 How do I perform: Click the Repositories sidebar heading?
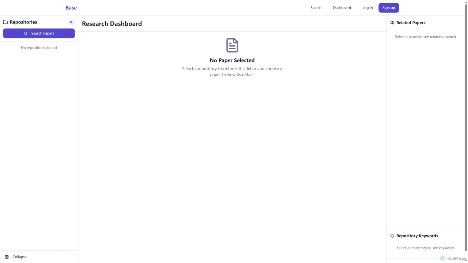coord(23,22)
